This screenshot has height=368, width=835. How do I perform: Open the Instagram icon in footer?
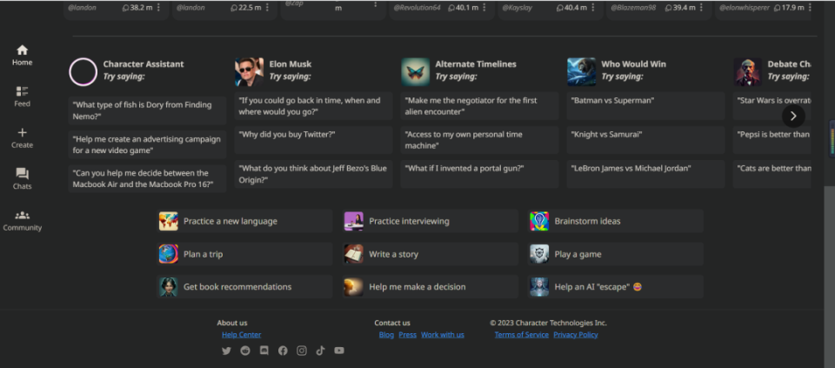click(x=302, y=351)
